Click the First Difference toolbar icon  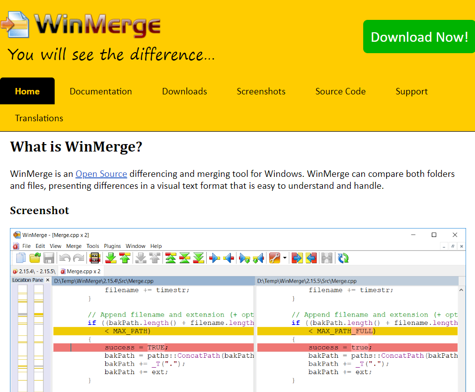point(170,258)
